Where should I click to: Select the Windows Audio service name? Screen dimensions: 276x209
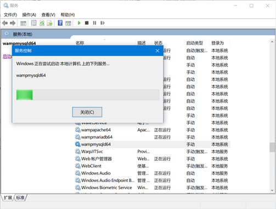pos(96,173)
